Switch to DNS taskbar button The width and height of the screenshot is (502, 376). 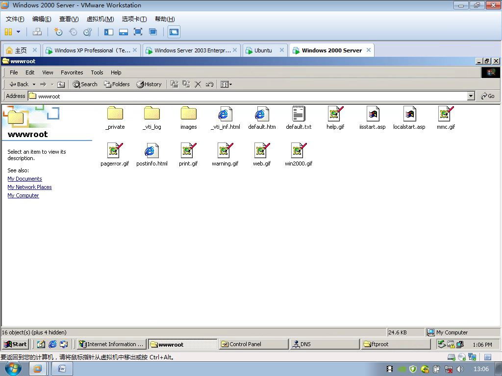pos(325,344)
